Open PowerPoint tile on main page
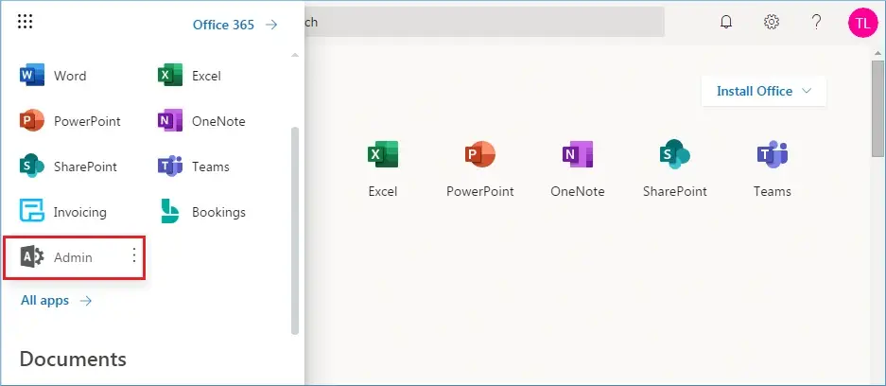886x386 pixels. pyautogui.click(x=479, y=168)
